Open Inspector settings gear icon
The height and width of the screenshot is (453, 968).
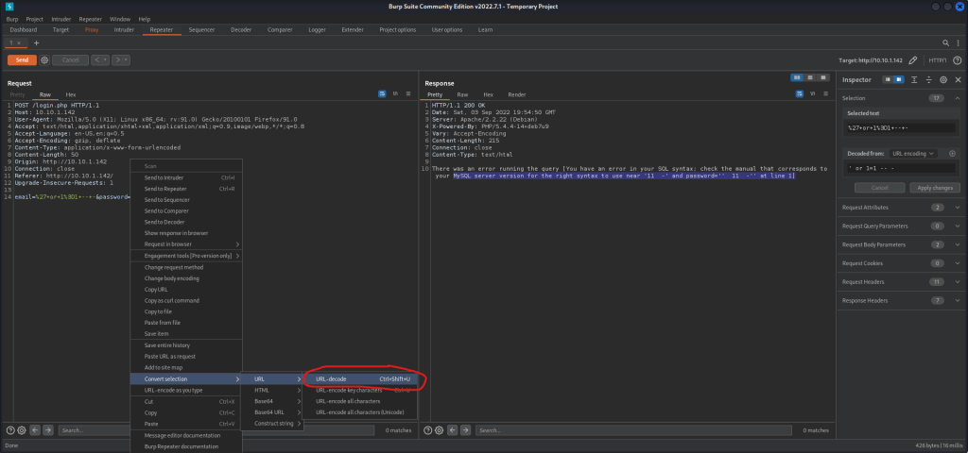click(x=942, y=79)
